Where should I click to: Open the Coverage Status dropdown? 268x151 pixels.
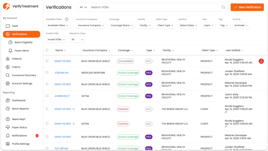pos(122,26)
